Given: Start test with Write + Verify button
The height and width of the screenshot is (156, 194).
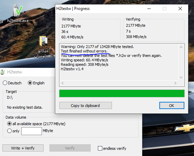Looking at the screenshot, I should [x=23, y=148].
